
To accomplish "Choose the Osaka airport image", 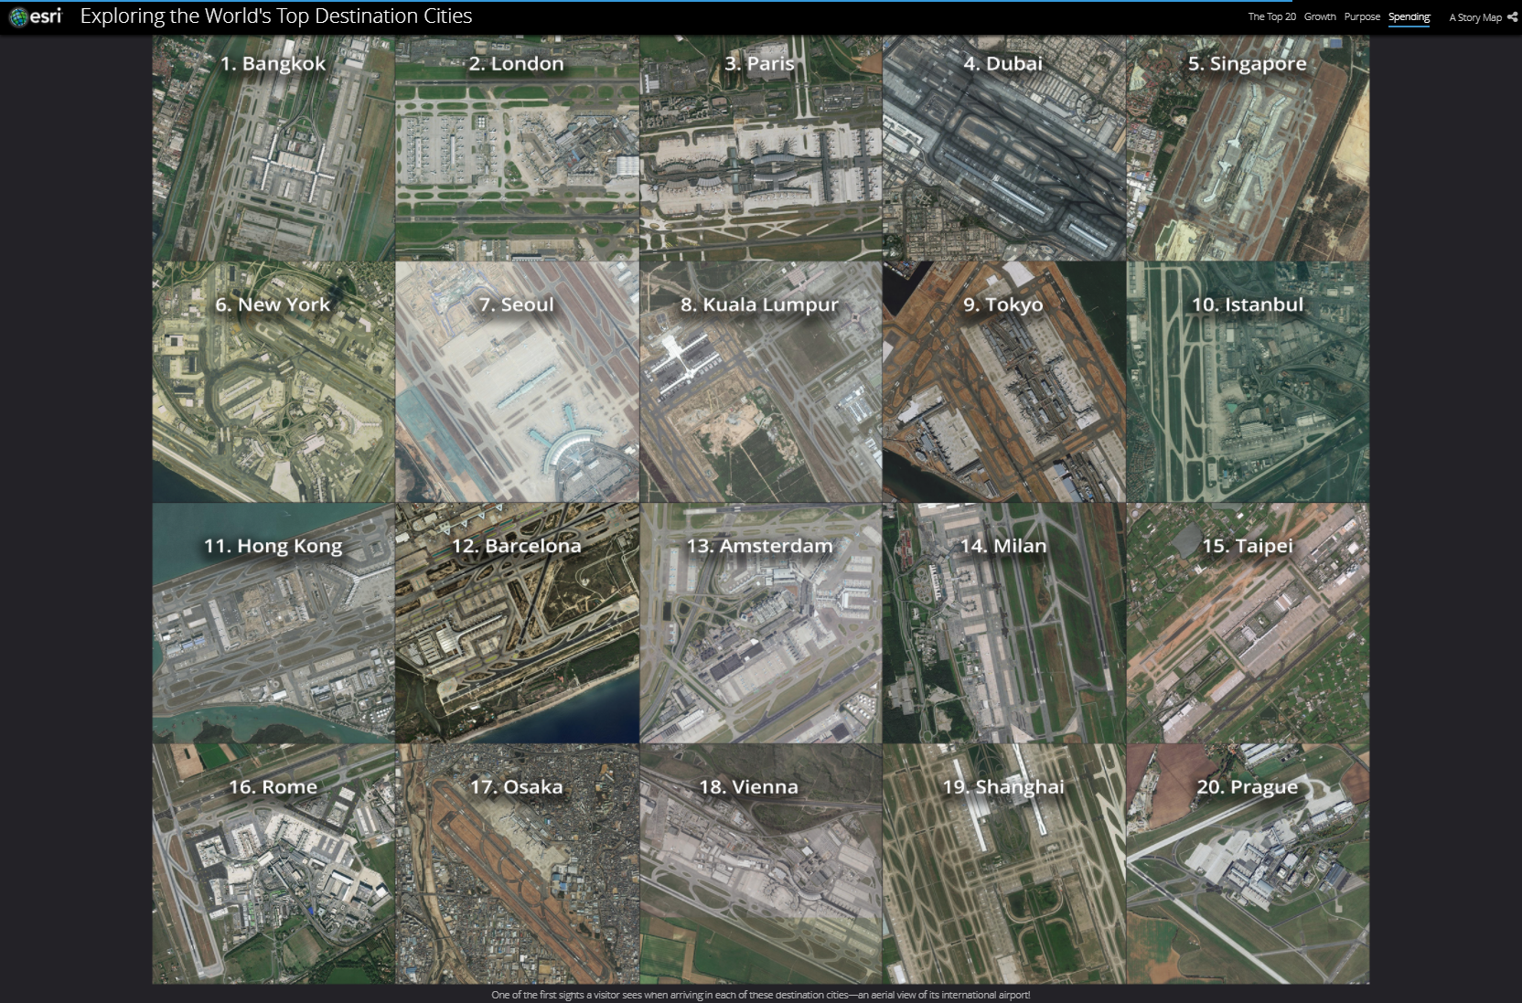I will (x=517, y=864).
